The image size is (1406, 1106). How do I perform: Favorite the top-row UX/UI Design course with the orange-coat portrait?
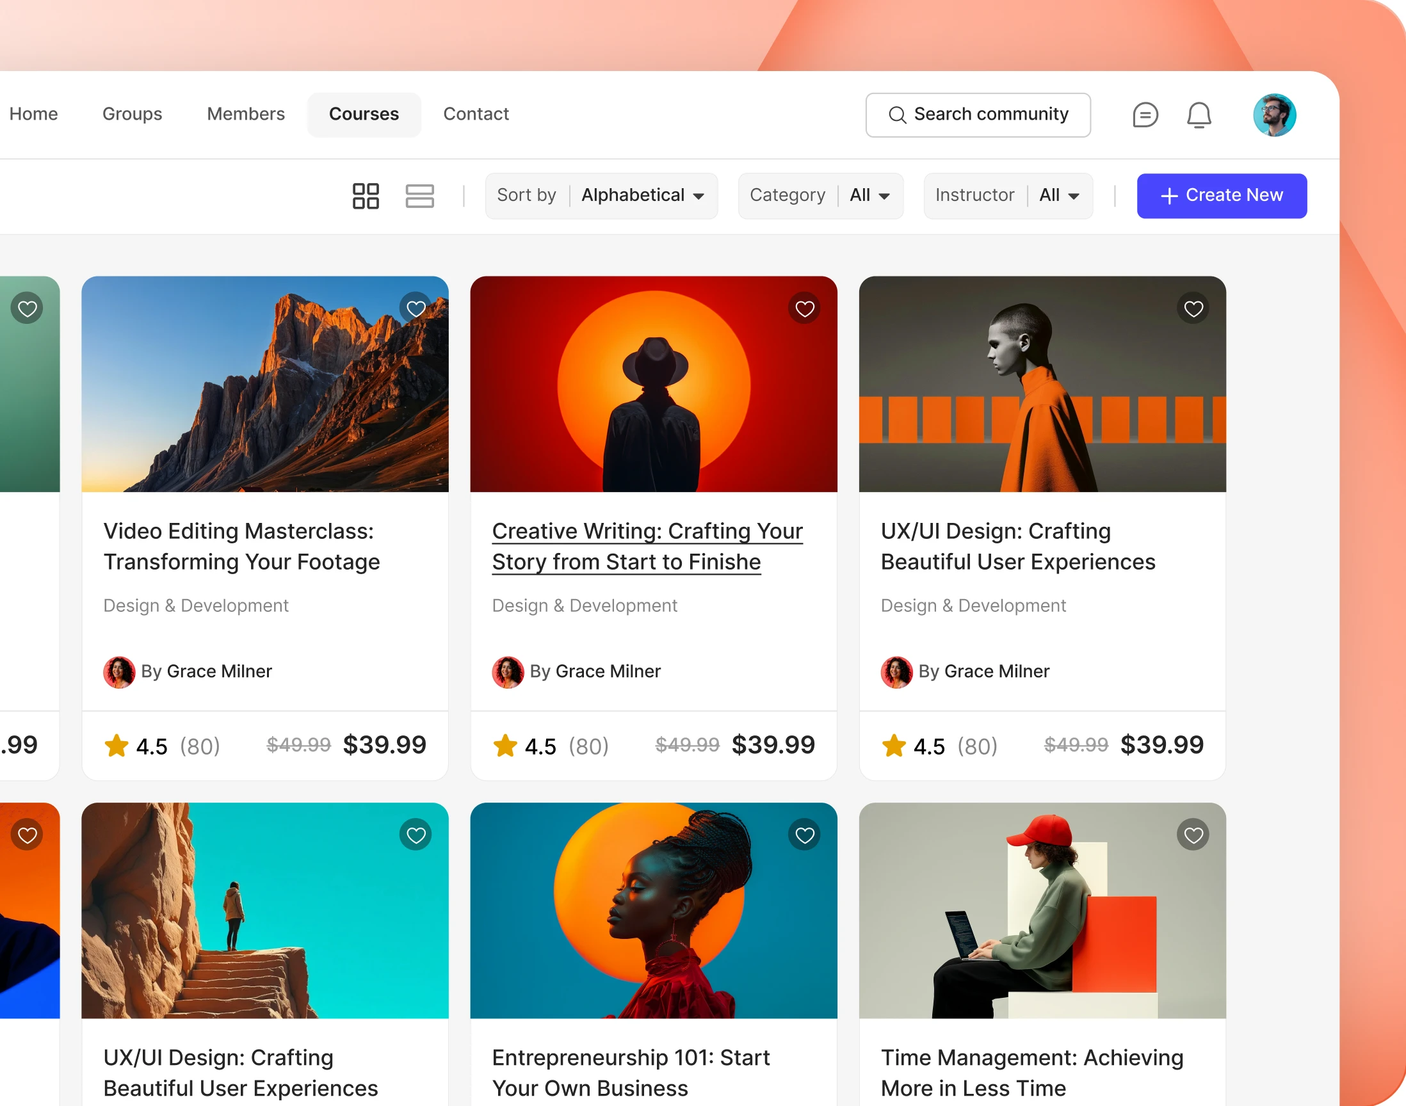pyautogui.click(x=1193, y=309)
